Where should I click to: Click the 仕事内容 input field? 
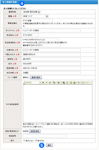tap(52, 50)
